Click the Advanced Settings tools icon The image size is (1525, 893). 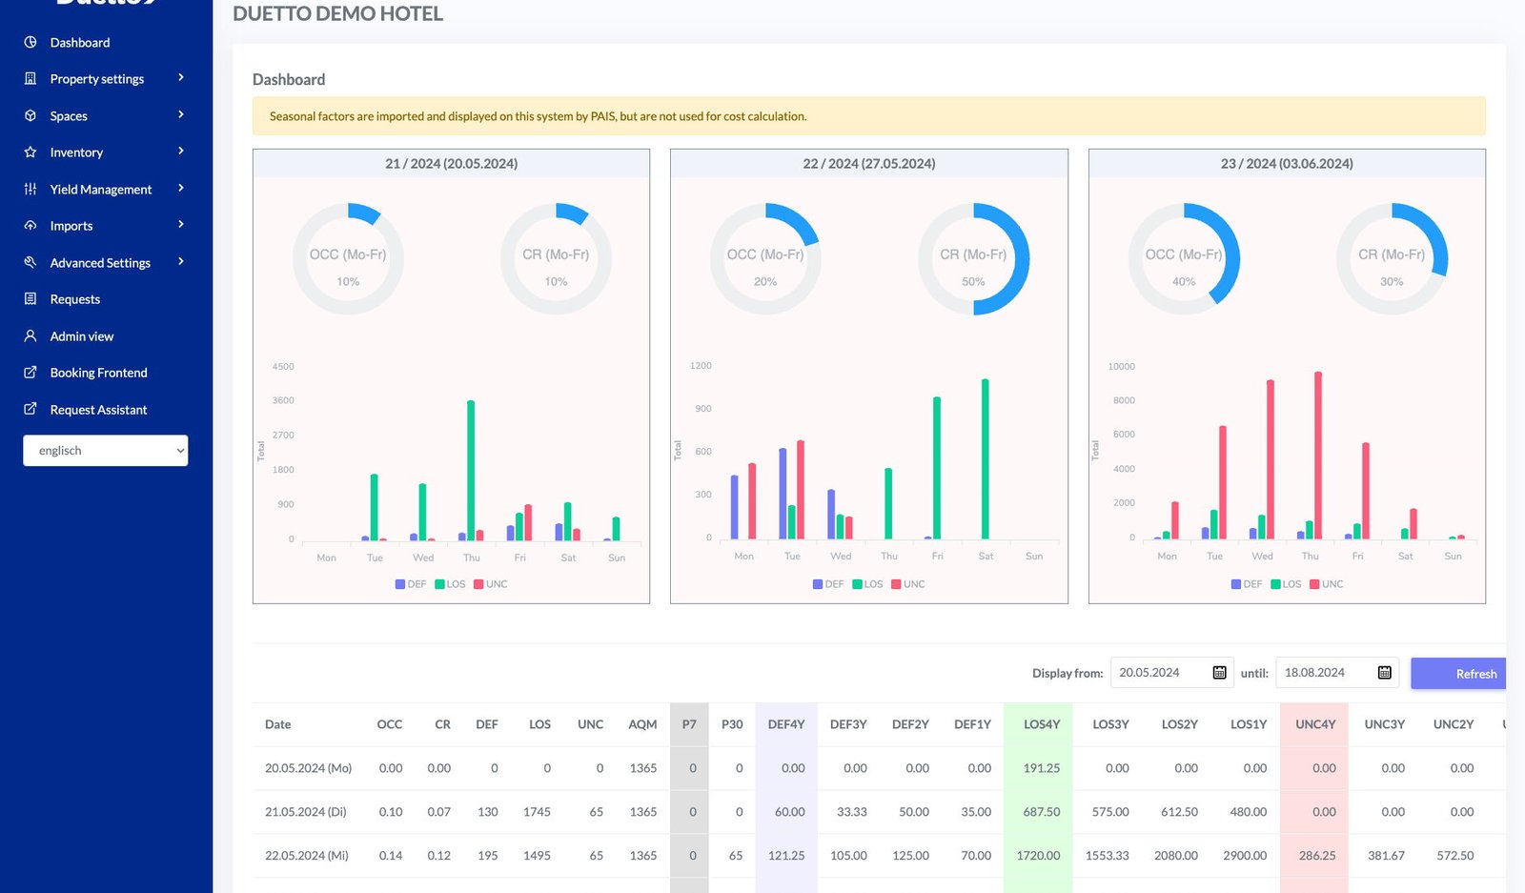[30, 262]
